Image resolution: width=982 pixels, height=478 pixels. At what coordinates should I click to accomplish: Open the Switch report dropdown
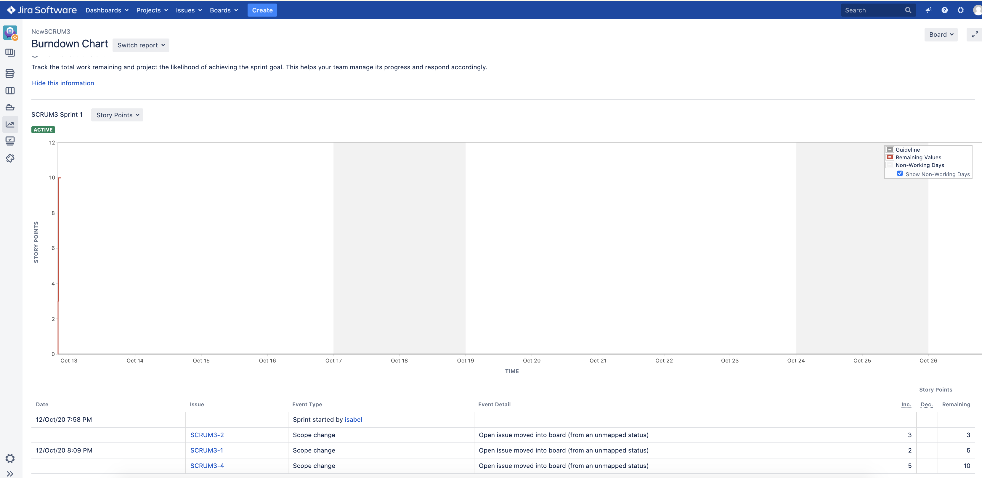pos(141,45)
